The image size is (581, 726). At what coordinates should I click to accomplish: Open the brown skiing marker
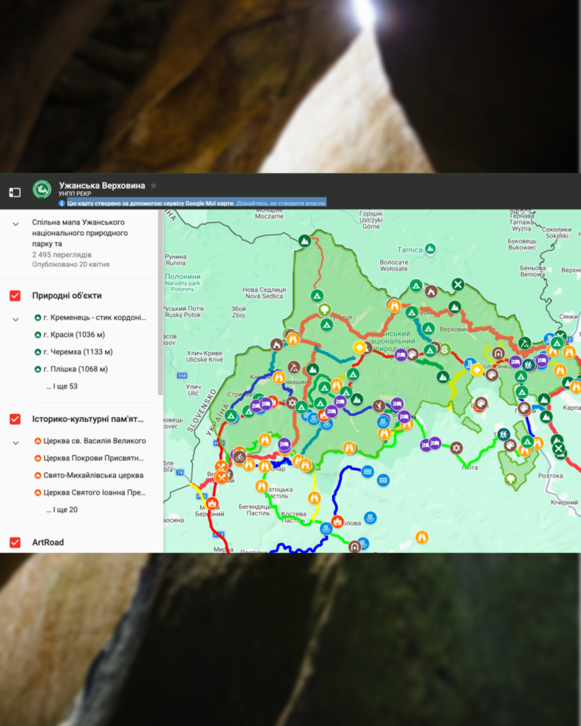379,407
